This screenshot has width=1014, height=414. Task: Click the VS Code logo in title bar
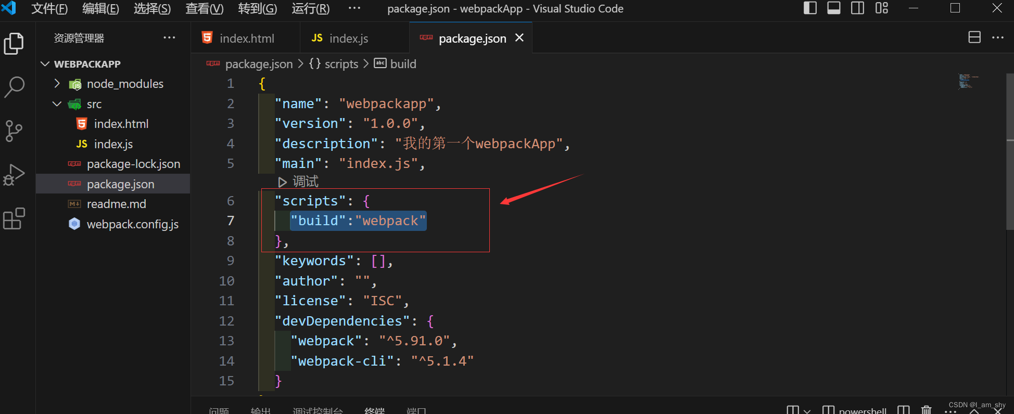[x=9, y=8]
